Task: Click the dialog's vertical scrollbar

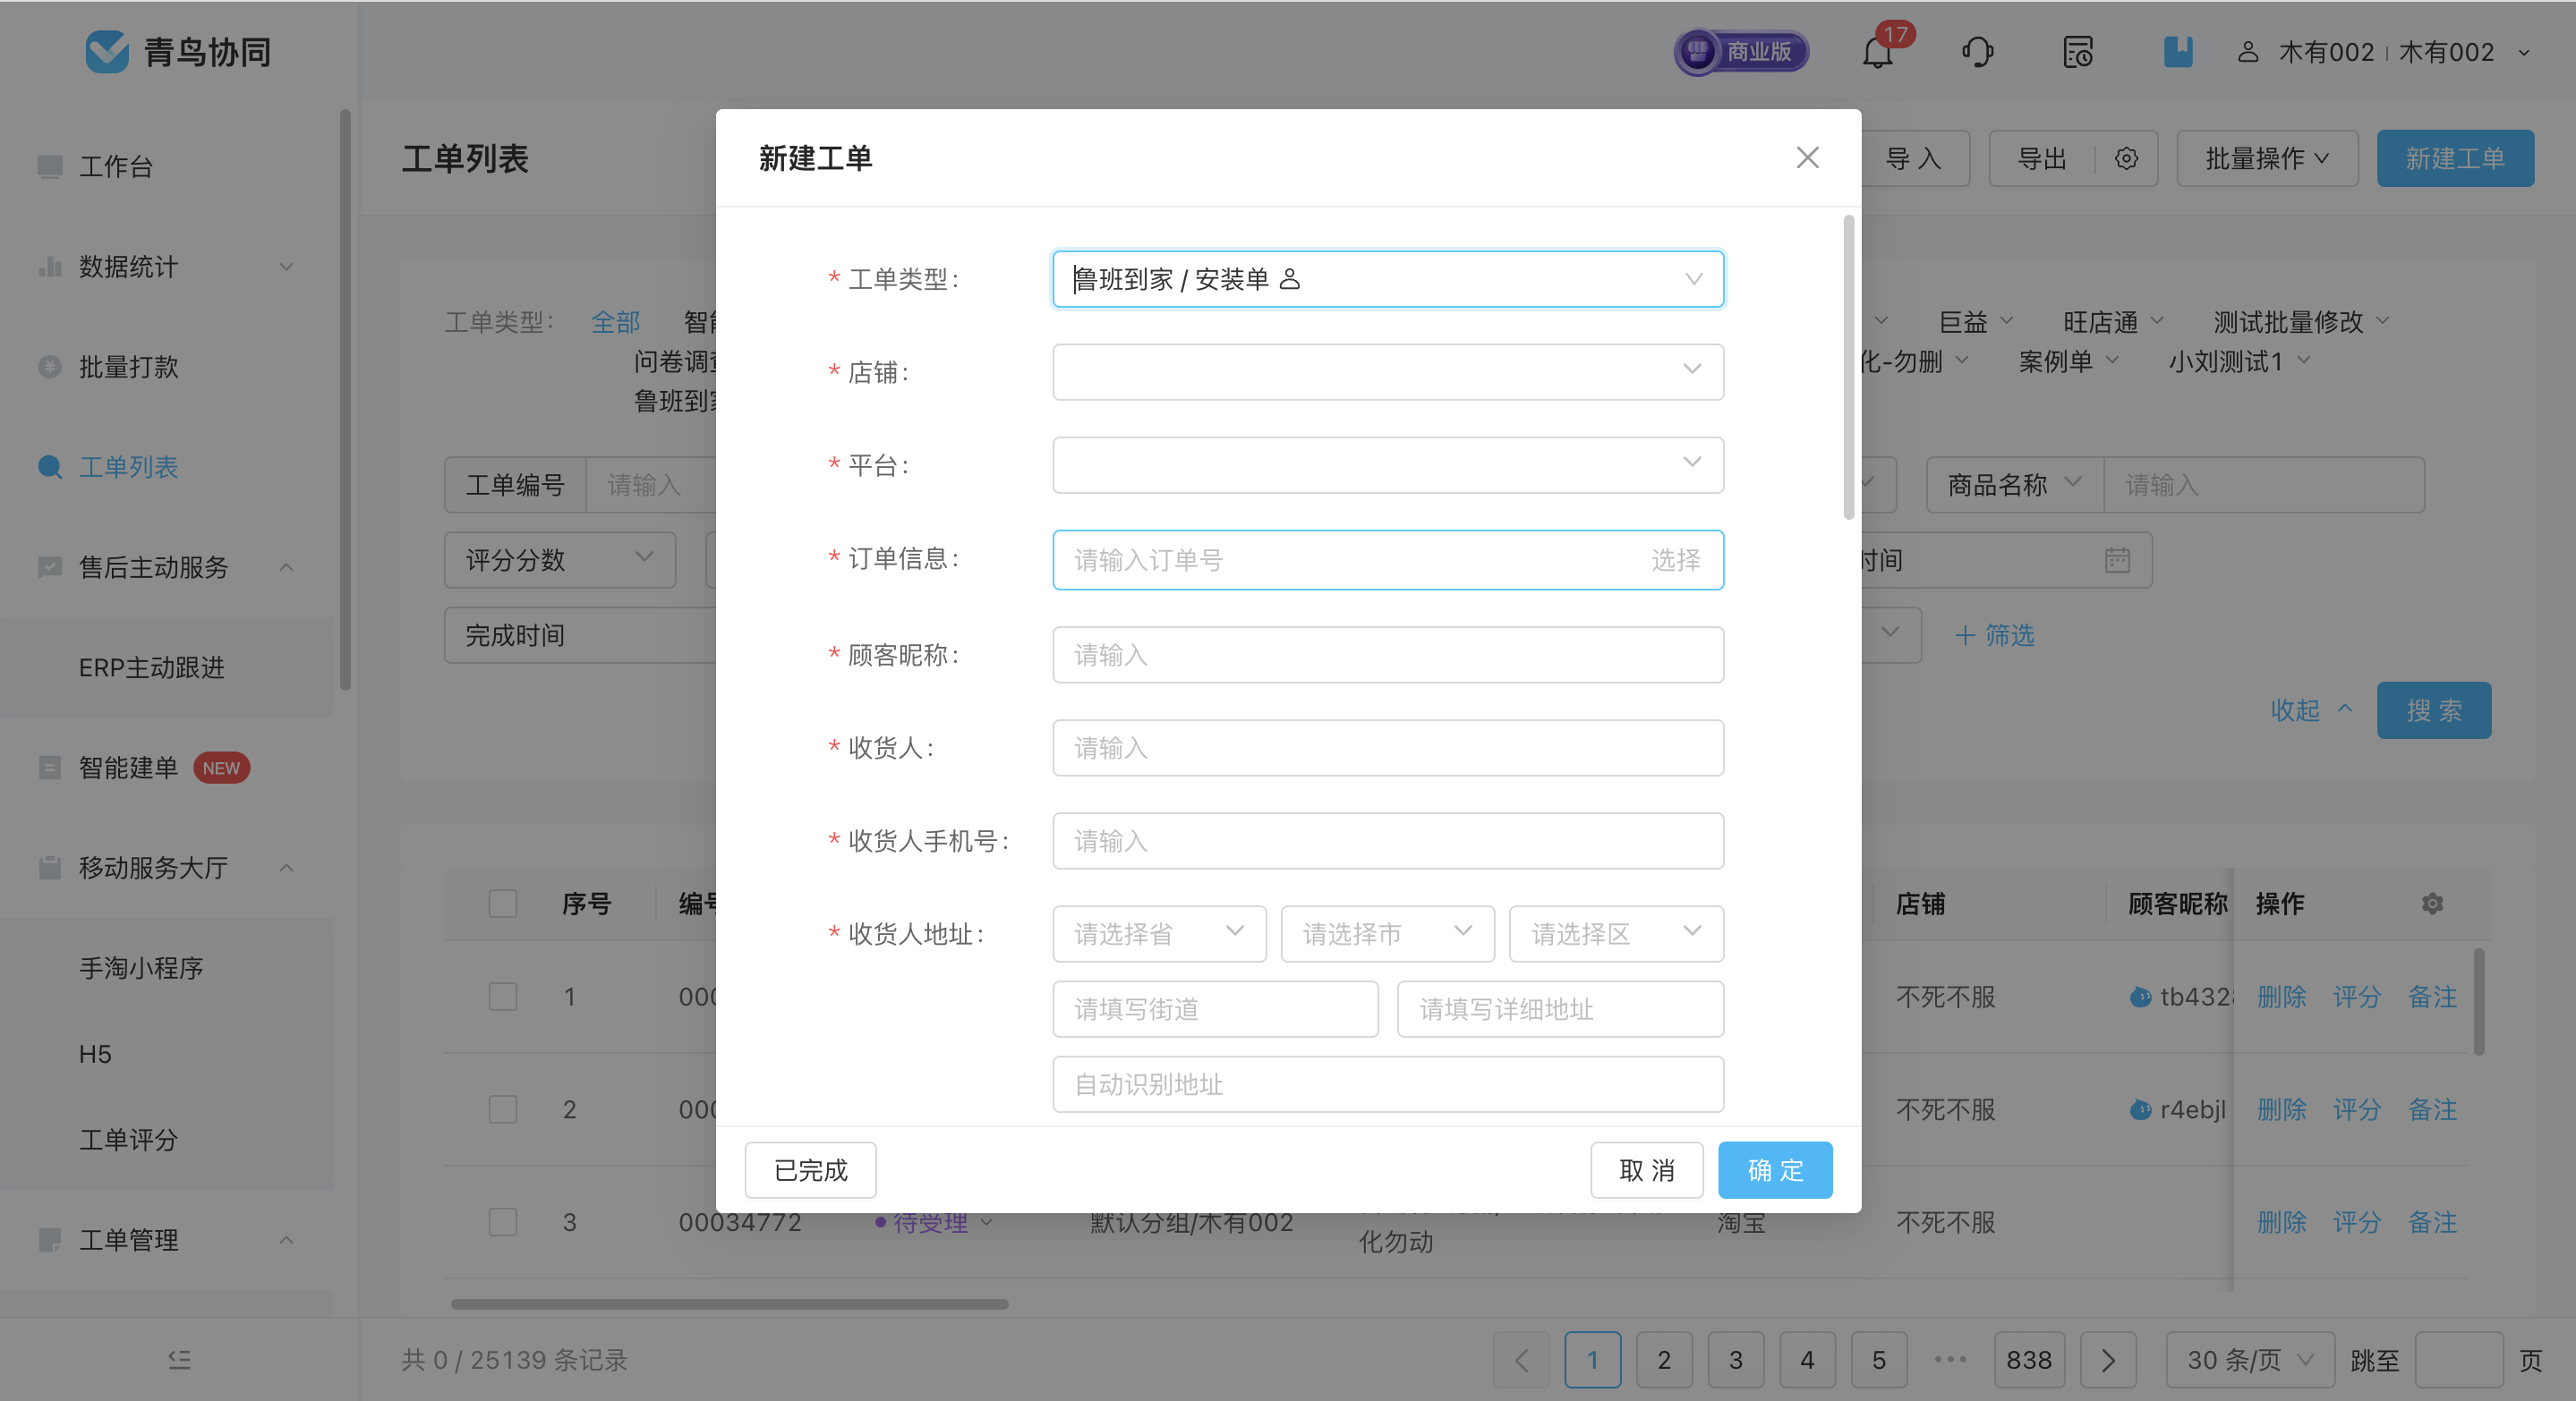Action: tap(1848, 368)
